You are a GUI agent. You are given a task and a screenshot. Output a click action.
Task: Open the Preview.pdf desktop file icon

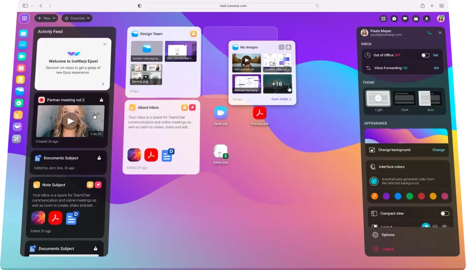click(x=259, y=113)
